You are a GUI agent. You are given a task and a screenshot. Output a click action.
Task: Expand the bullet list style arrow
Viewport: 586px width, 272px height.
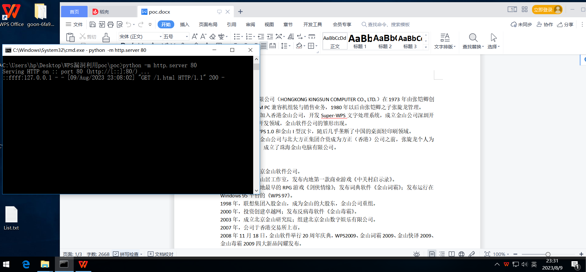(242, 37)
